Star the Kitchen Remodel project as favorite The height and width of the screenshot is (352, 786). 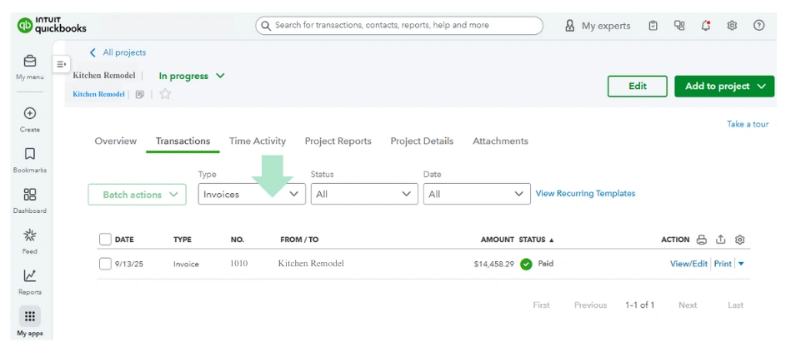click(x=165, y=94)
